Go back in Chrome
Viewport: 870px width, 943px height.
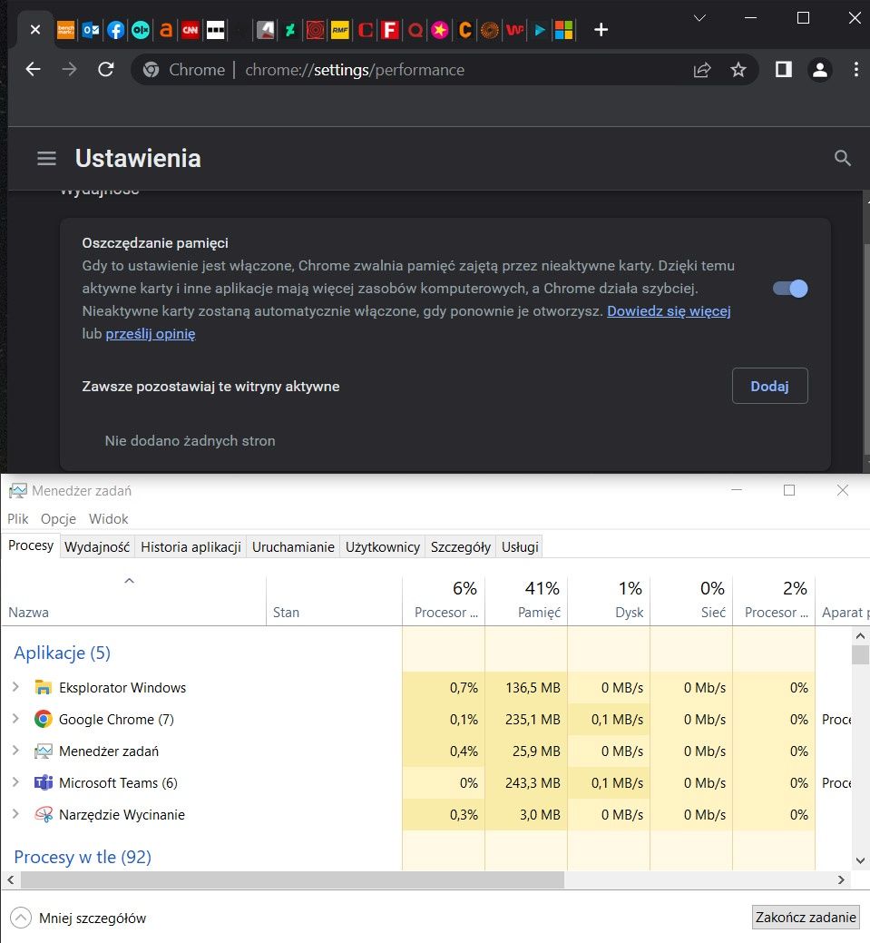pos(33,70)
